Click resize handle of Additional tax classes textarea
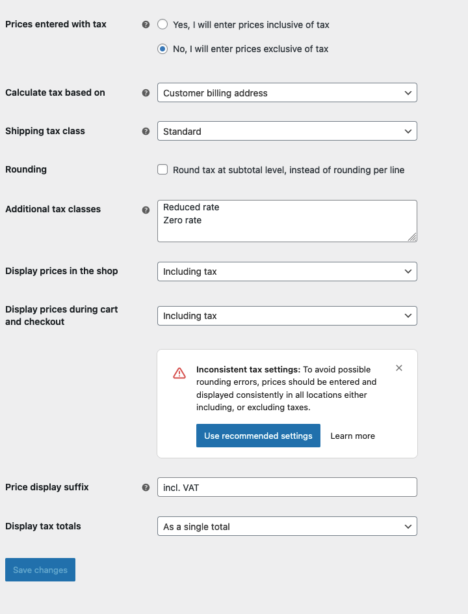Image resolution: width=468 pixels, height=614 pixels. point(412,237)
